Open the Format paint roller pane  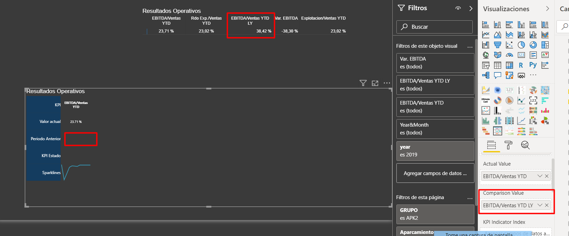pyautogui.click(x=508, y=145)
